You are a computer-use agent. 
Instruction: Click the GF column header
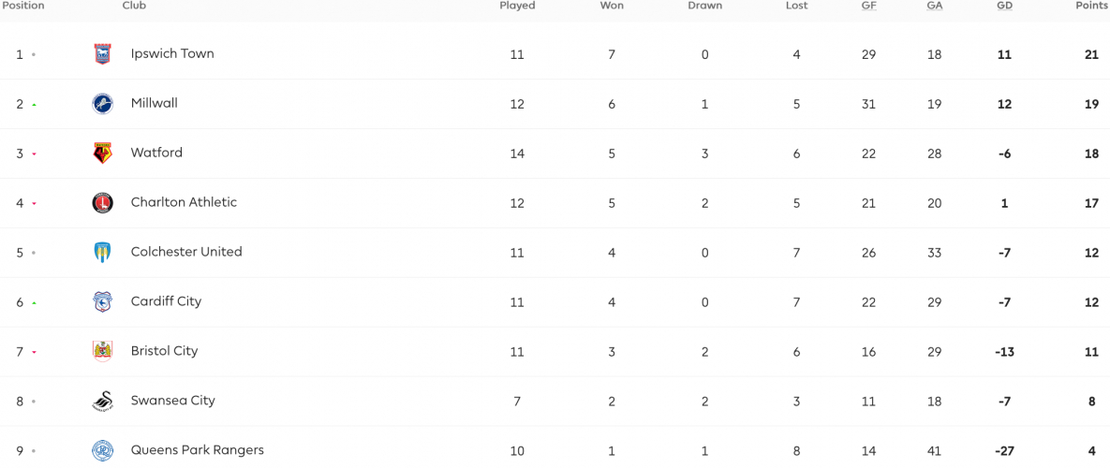(x=868, y=6)
